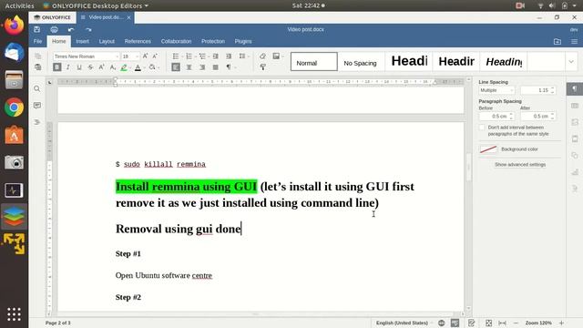The image size is (583, 328).
Task: Apply the green highlight color
Action: (x=124, y=67)
